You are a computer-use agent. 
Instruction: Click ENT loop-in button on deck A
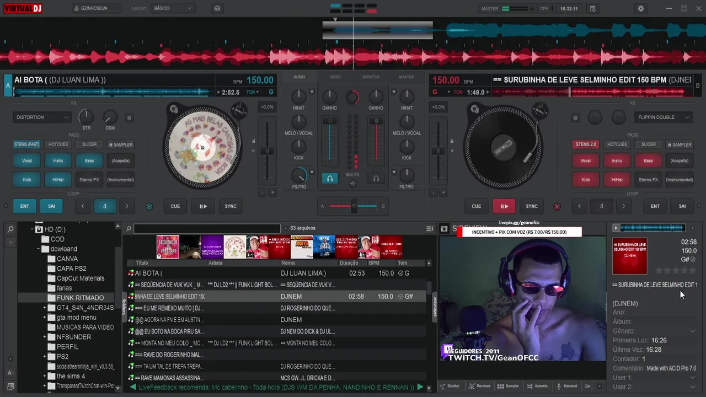pos(25,206)
